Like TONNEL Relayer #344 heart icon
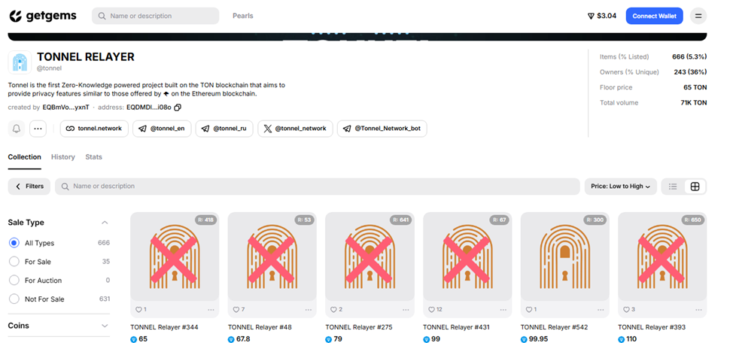 (138, 309)
